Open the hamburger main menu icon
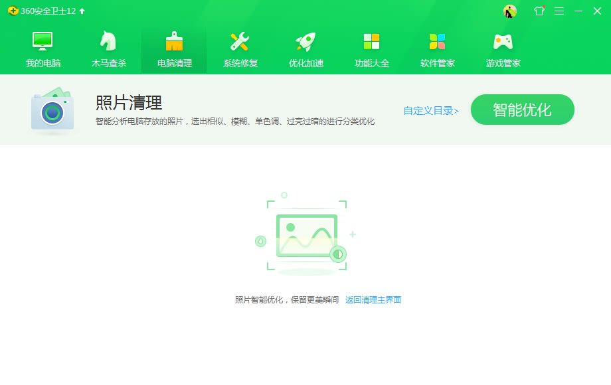 [x=559, y=11]
